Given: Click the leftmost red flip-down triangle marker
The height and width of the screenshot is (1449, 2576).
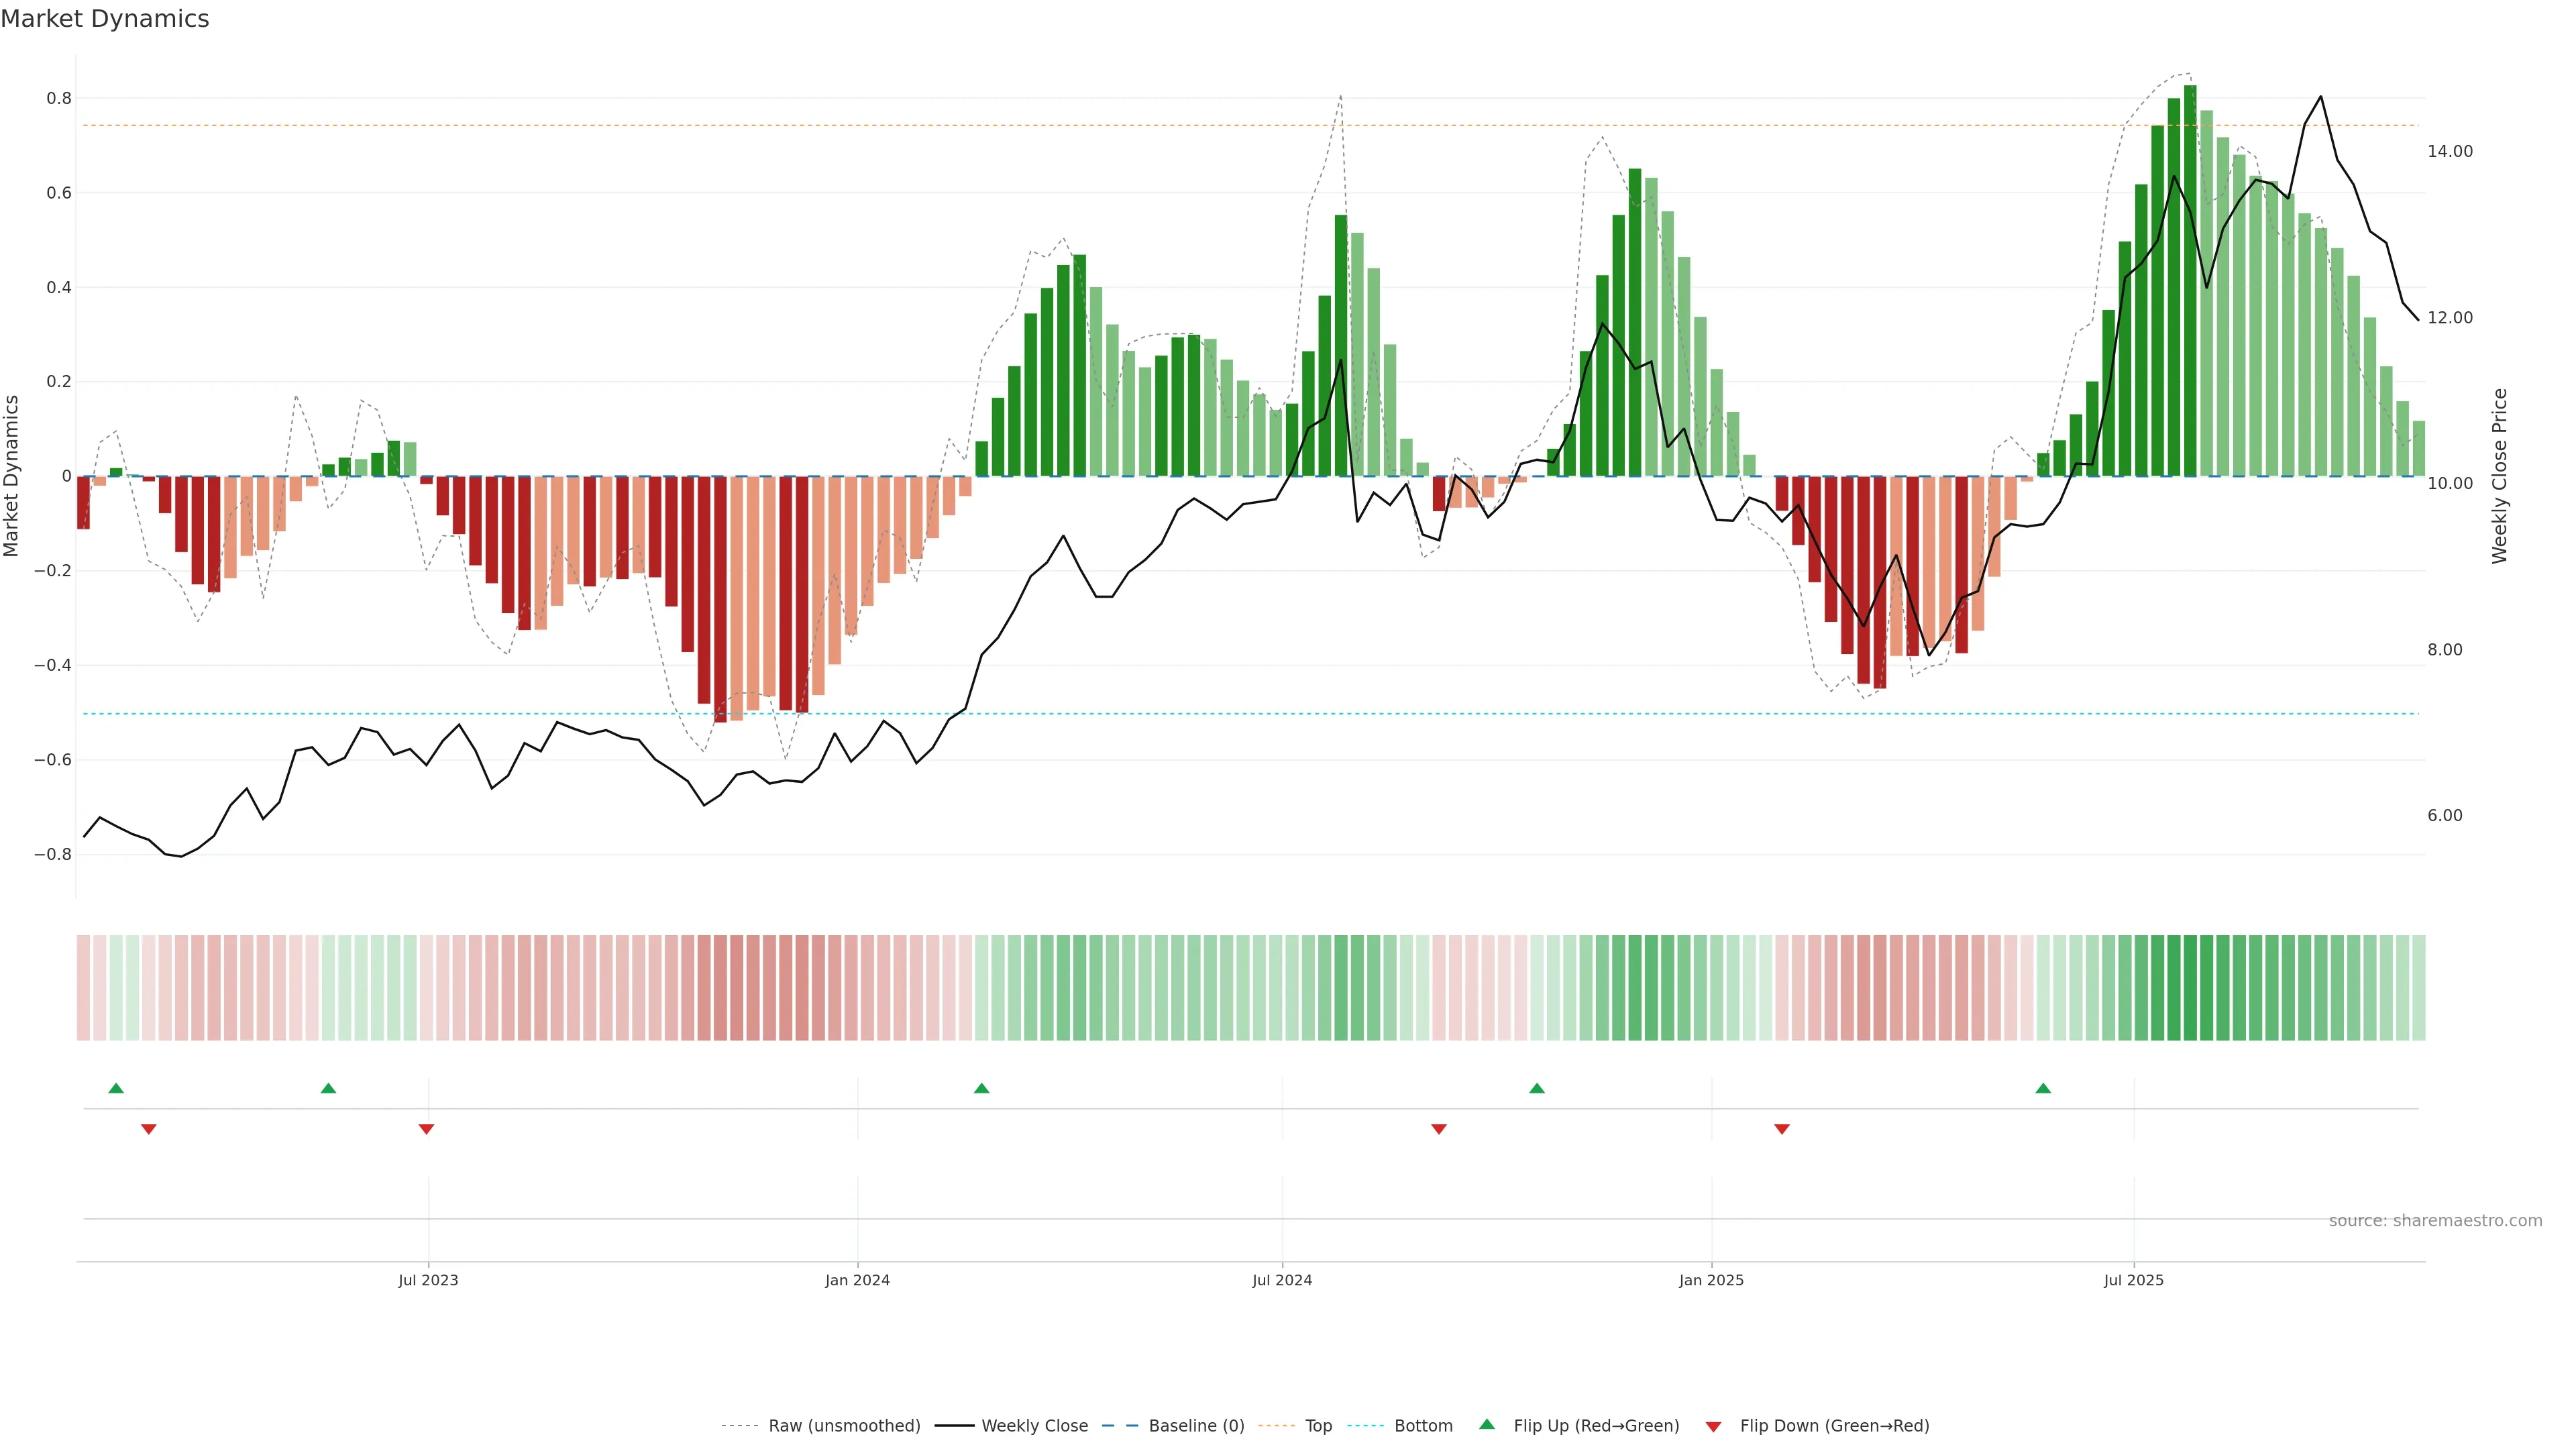Looking at the screenshot, I should coord(149,1129).
